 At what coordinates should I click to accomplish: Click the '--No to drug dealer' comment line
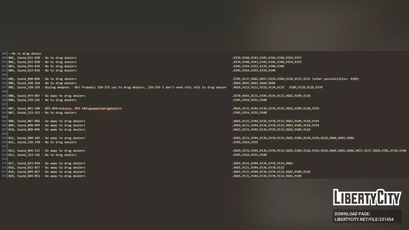[25, 53]
